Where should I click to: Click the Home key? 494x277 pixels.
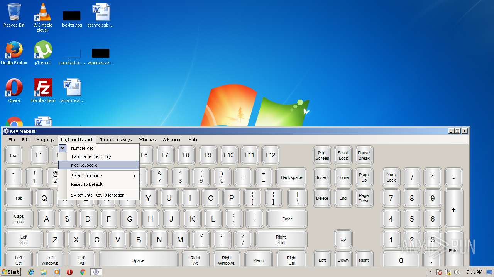[x=343, y=177]
